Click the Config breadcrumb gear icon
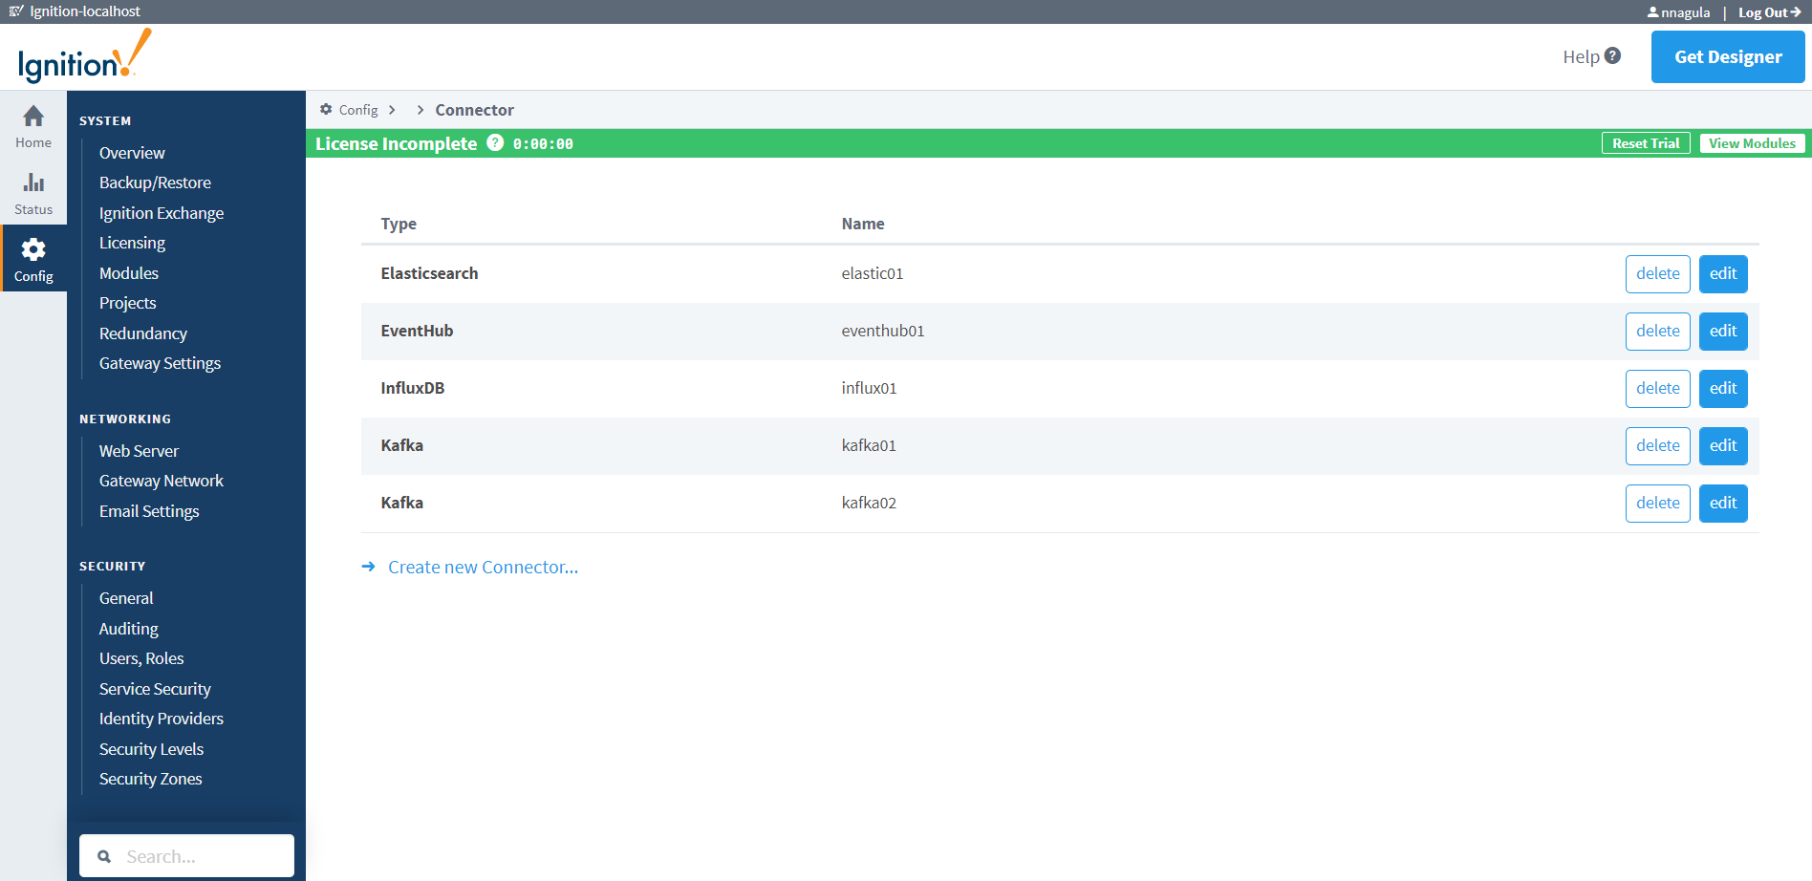The image size is (1812, 881). [326, 109]
